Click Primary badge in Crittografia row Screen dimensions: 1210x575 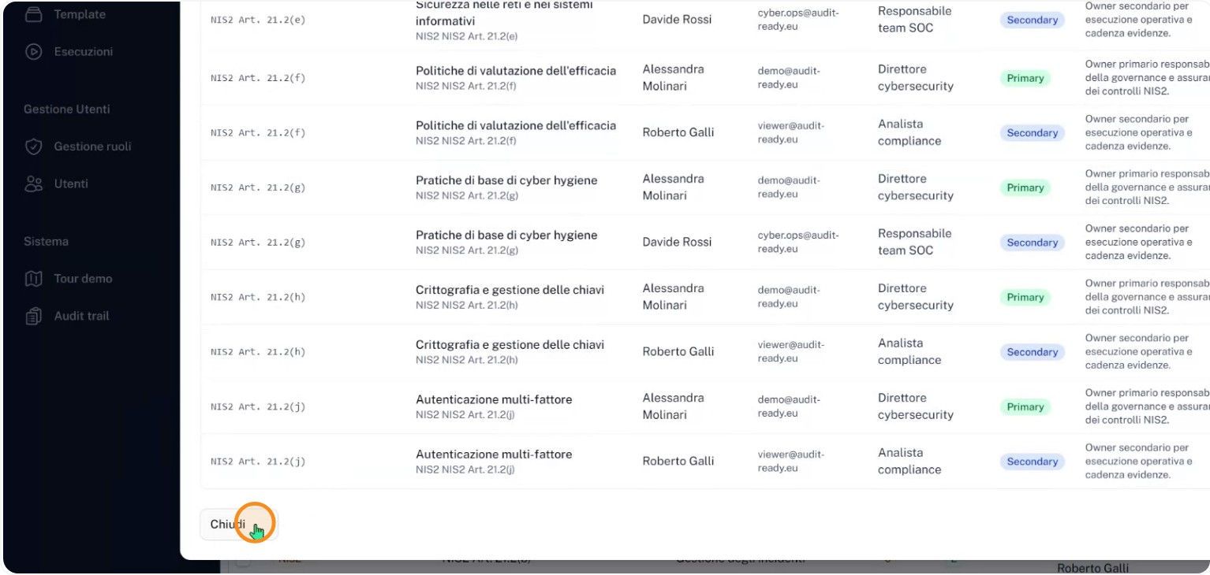pos(1025,297)
